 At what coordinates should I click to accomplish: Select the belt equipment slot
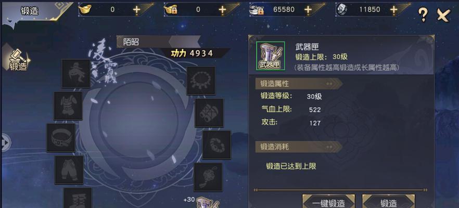[61, 138]
